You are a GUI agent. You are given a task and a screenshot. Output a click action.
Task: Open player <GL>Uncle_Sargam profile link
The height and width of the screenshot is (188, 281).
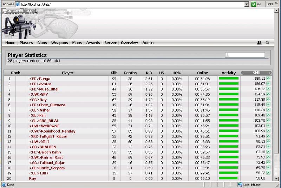47,168
